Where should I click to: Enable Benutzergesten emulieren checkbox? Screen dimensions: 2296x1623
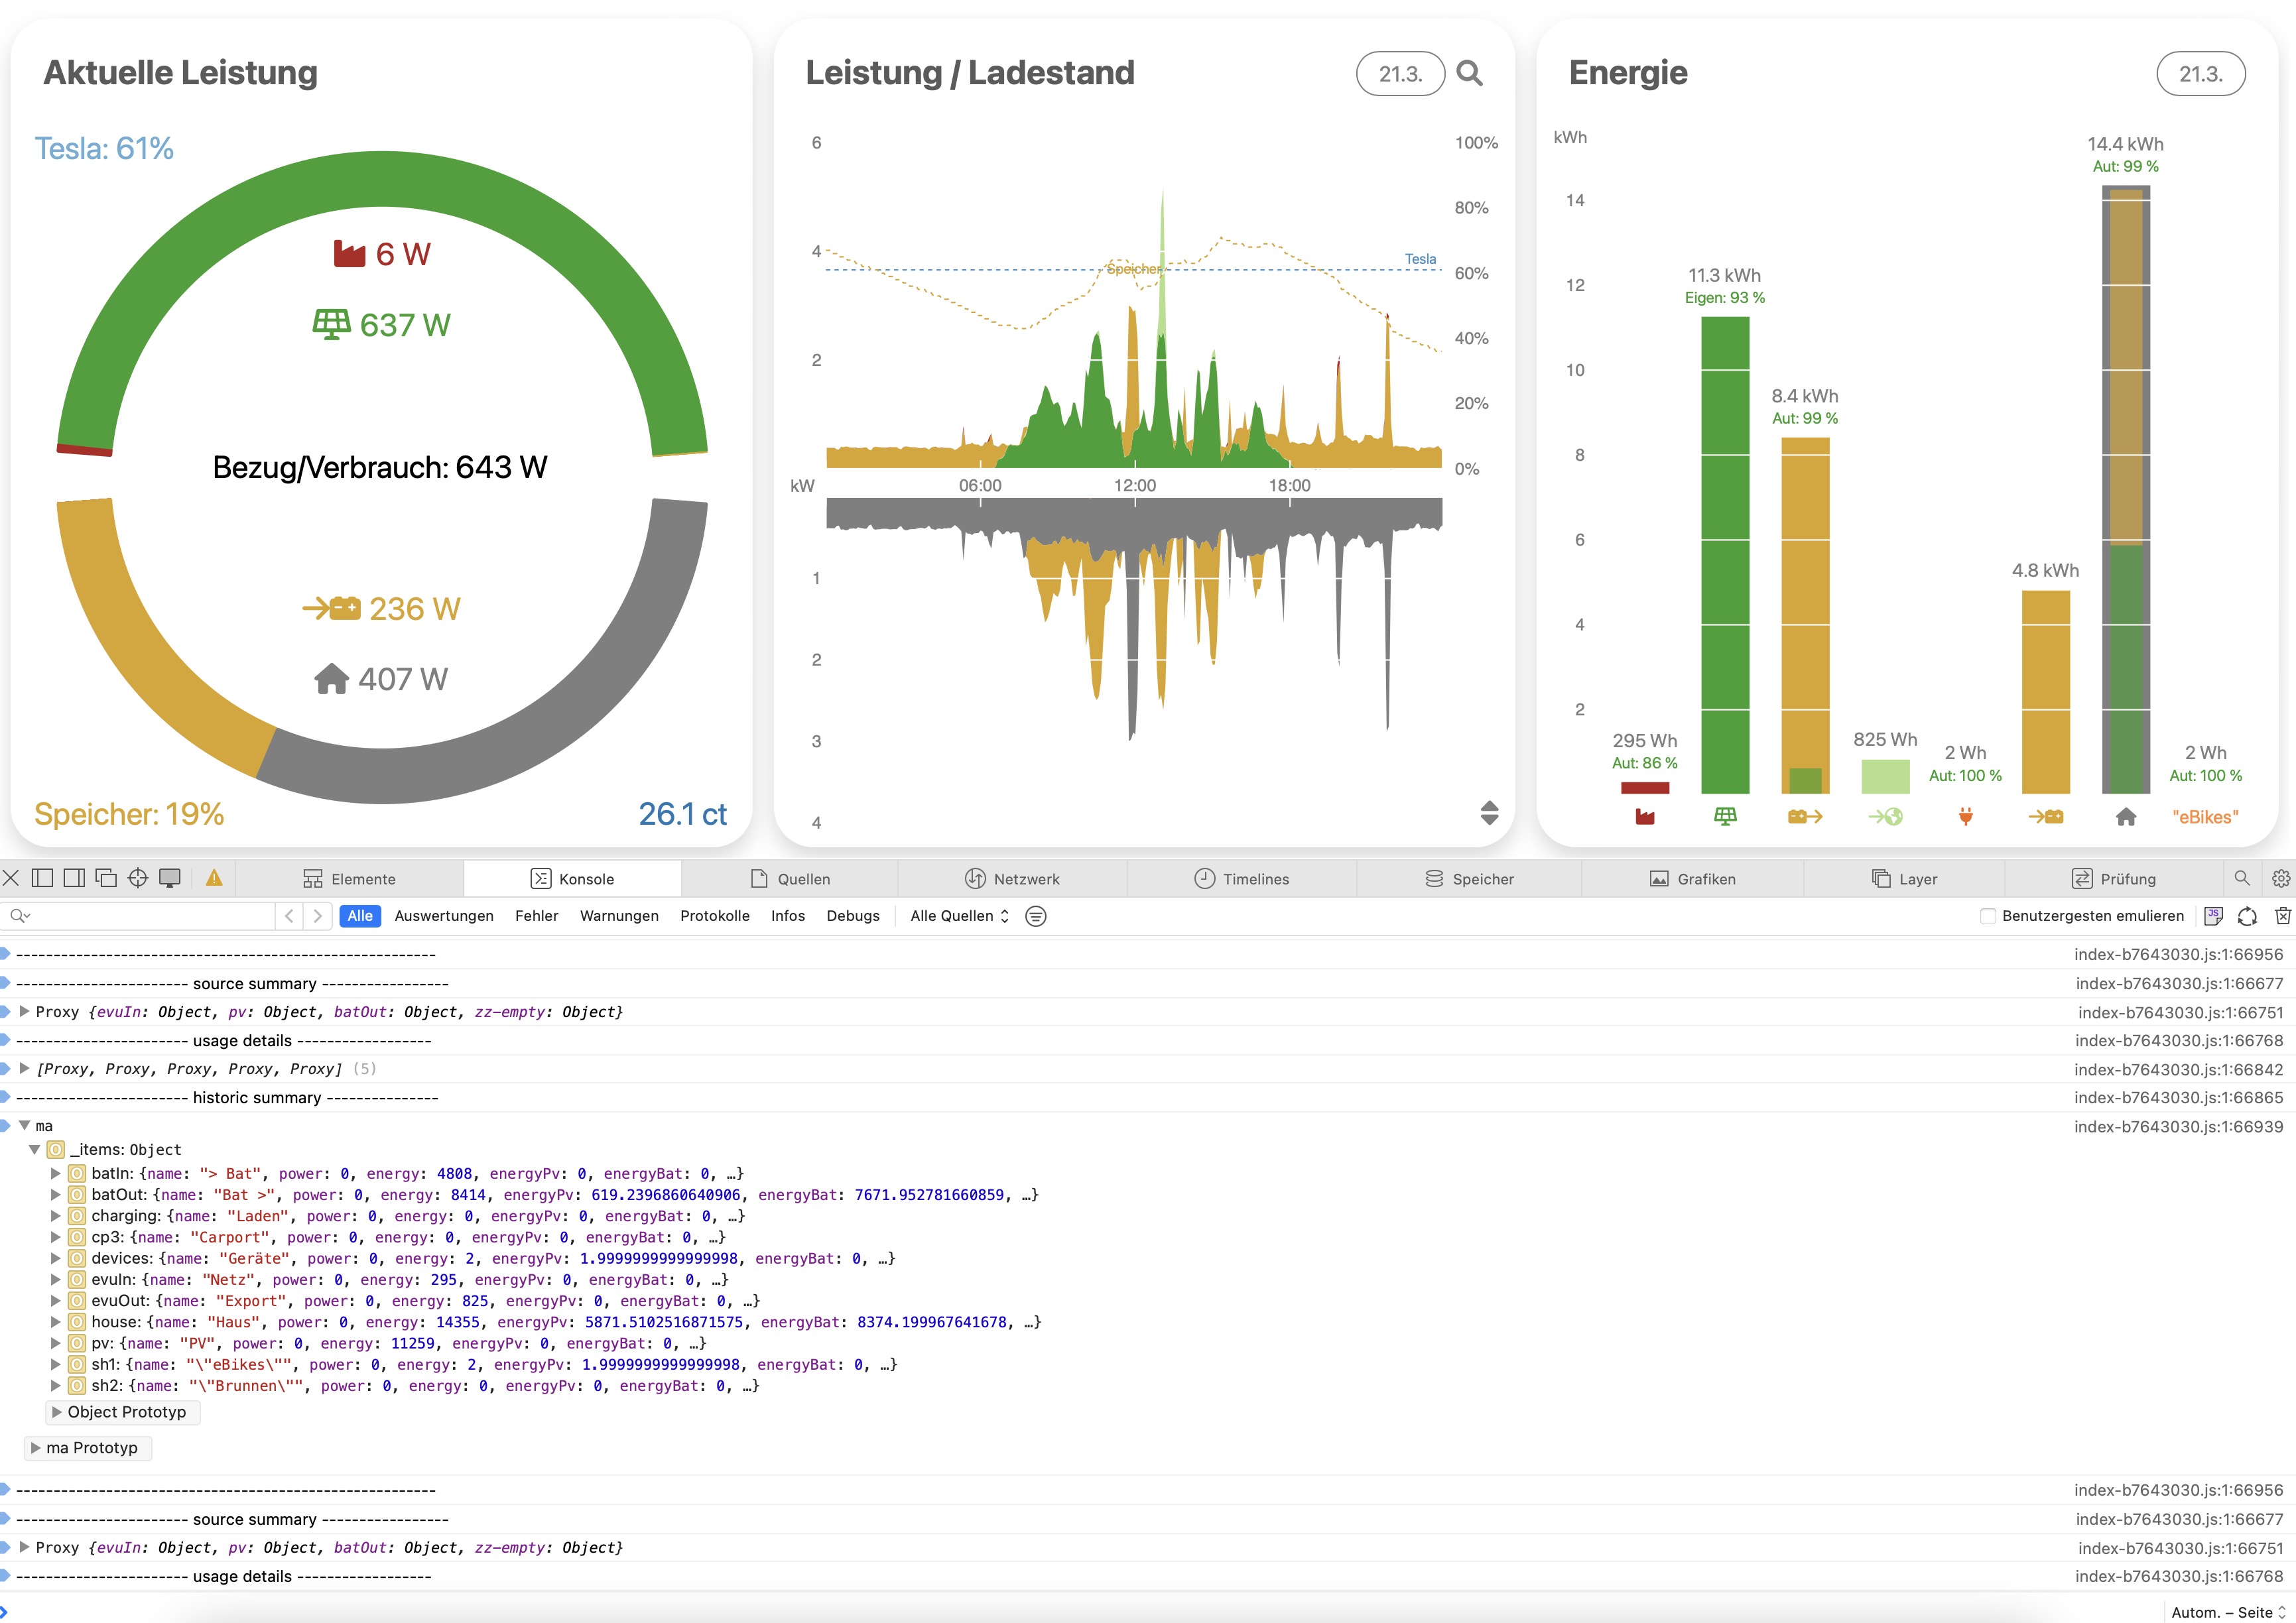tap(1988, 916)
